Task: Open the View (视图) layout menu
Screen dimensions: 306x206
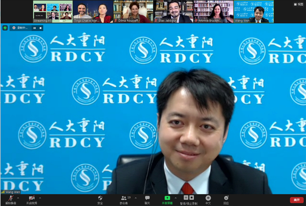Action: [298, 4]
